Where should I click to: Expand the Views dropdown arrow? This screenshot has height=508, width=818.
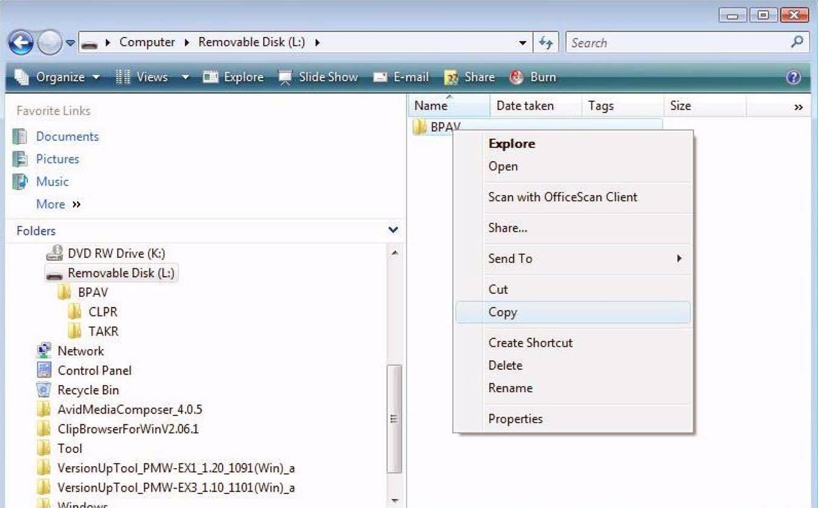click(185, 78)
